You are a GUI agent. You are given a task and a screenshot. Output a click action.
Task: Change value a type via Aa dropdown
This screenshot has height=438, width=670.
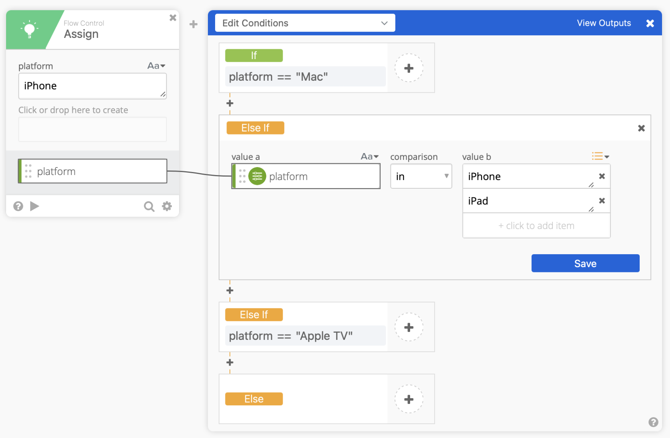[x=369, y=156]
